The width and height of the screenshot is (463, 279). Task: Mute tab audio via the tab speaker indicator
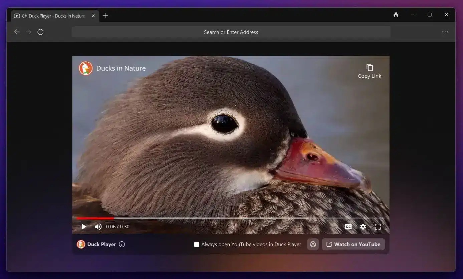pyautogui.click(x=23, y=15)
